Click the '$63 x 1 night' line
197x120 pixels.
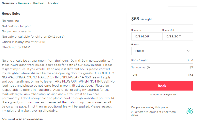click(x=139, y=60)
